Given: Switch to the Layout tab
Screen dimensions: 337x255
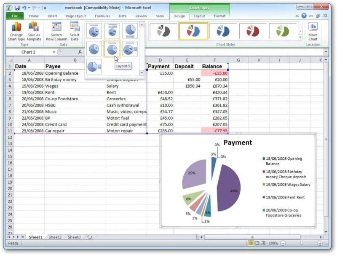Looking at the screenshot, I should tap(199, 16).
